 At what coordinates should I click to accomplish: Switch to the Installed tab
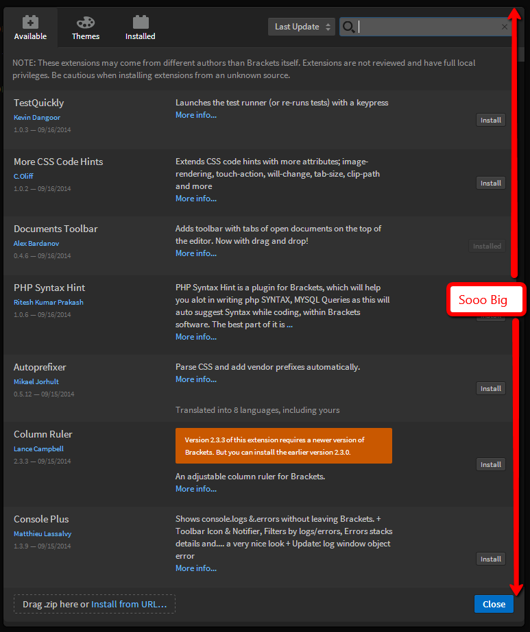[x=140, y=27]
